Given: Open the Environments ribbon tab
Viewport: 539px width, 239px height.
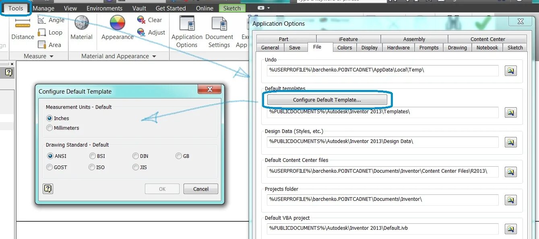Looking at the screenshot, I should click(104, 8).
